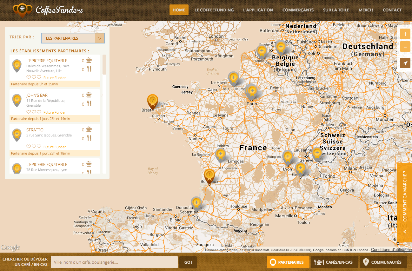Click the pin icon of Stratto
This screenshot has width=412, height=271.
[x=17, y=135]
